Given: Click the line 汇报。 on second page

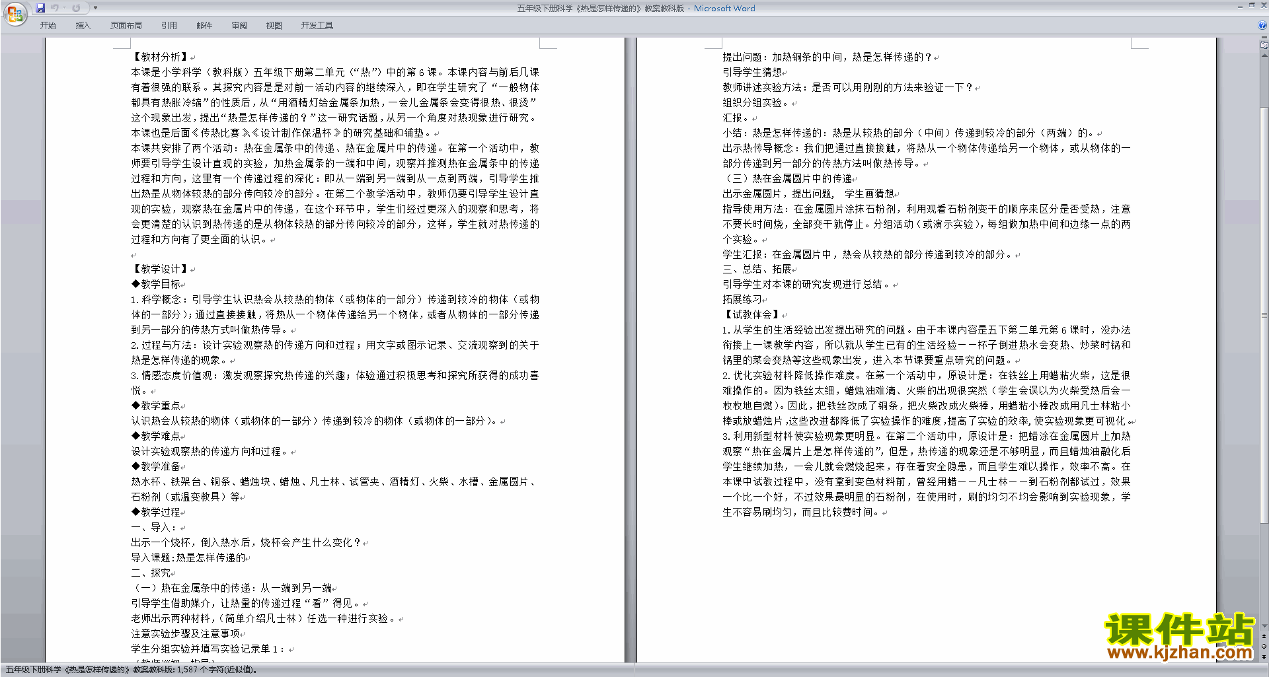Looking at the screenshot, I should pos(737,118).
